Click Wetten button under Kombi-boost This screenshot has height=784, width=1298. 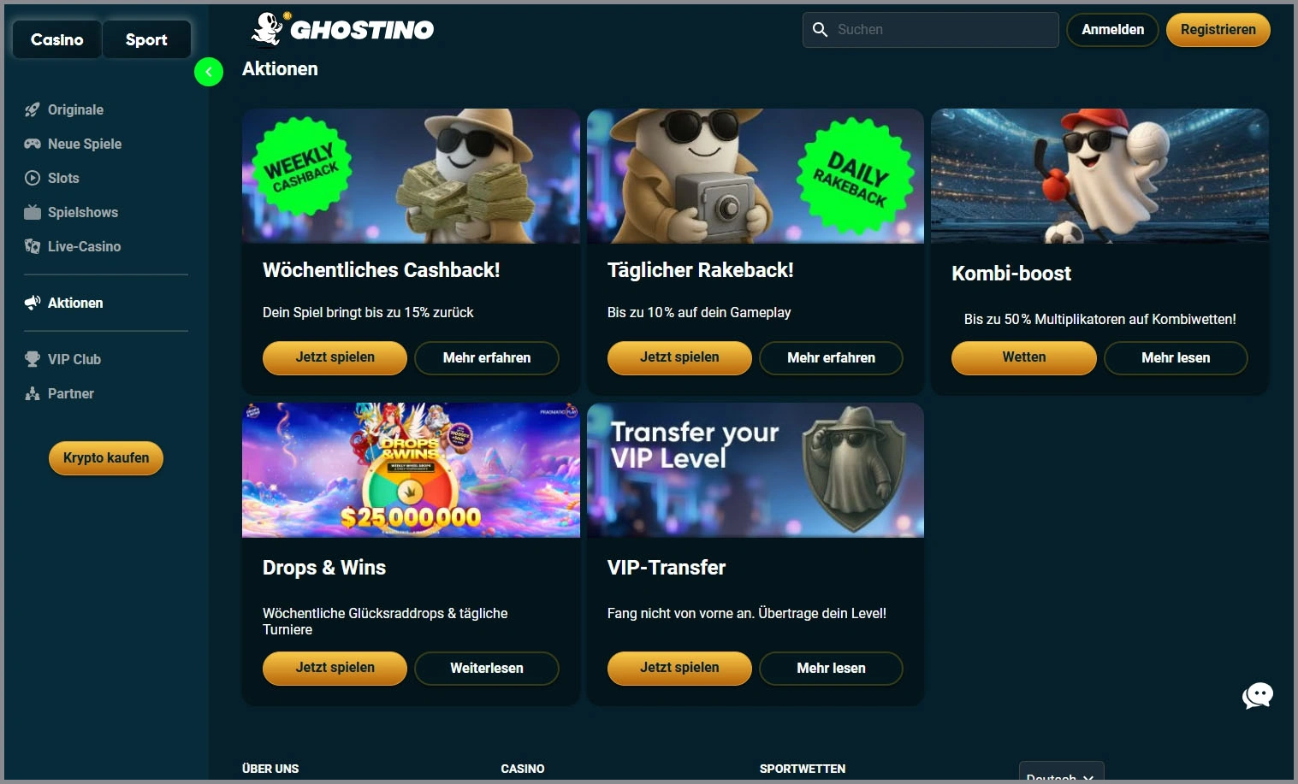coord(1024,357)
